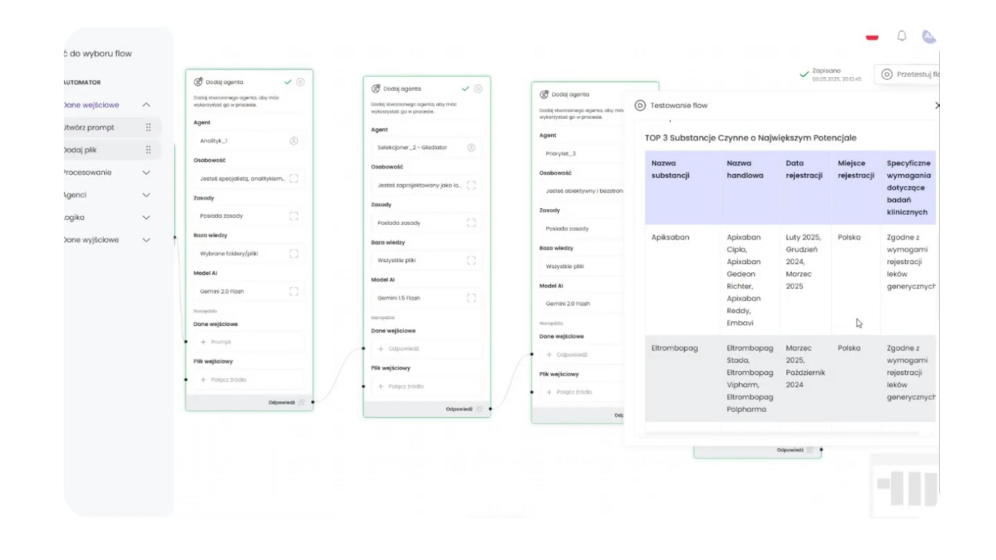Click Połącz źródło on Priorytet_3 card
Viewport: 996px width, 560px height.
coord(582,393)
